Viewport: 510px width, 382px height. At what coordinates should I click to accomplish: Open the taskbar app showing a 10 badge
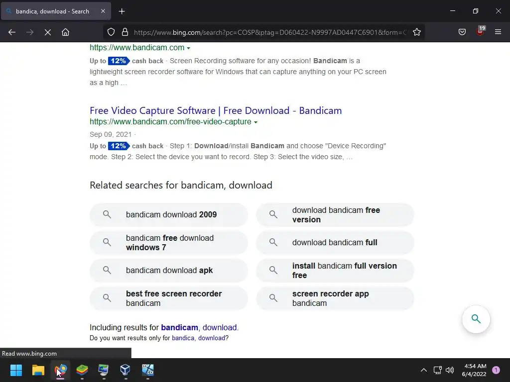click(147, 370)
